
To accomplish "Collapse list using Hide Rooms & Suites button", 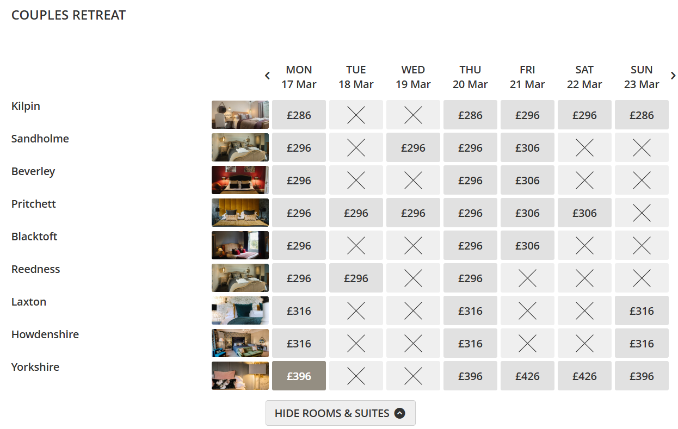I will [340, 413].
